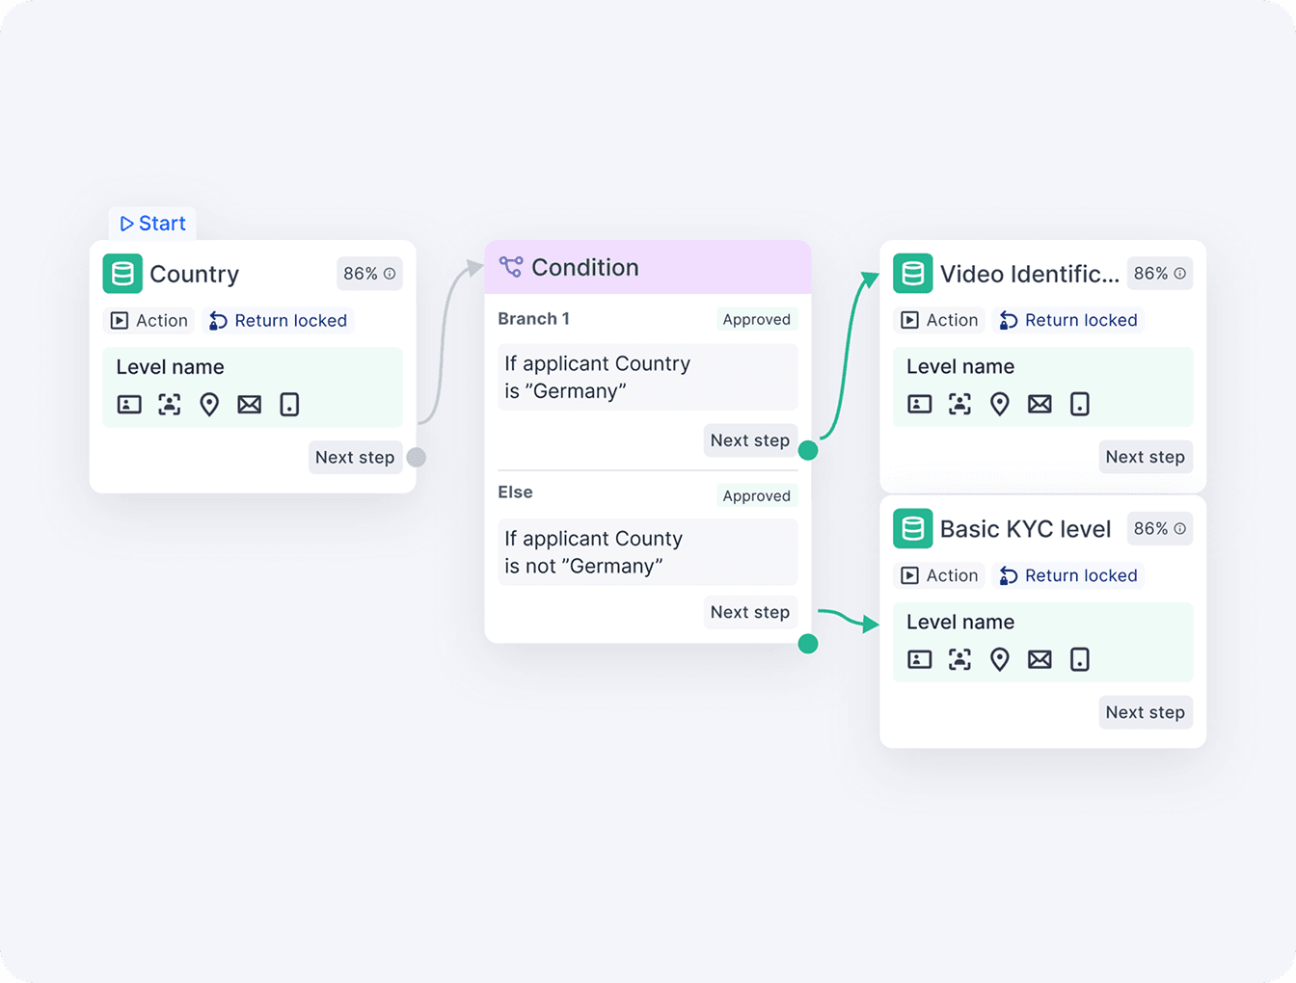The height and width of the screenshot is (983, 1296).
Task: Click Return locked in Basic KYC level node
Action: pos(1069,575)
